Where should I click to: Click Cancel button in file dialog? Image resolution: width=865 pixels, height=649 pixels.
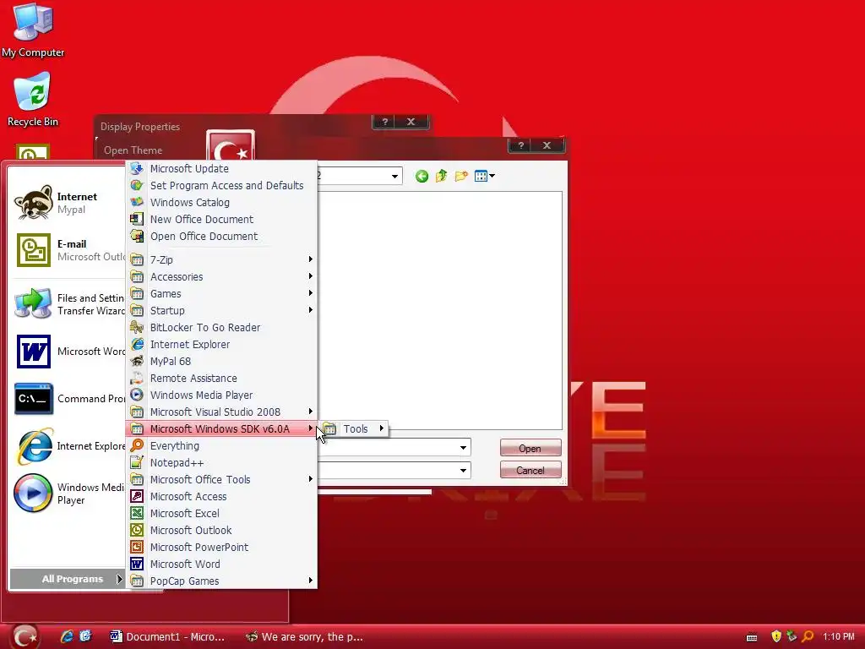click(x=530, y=470)
